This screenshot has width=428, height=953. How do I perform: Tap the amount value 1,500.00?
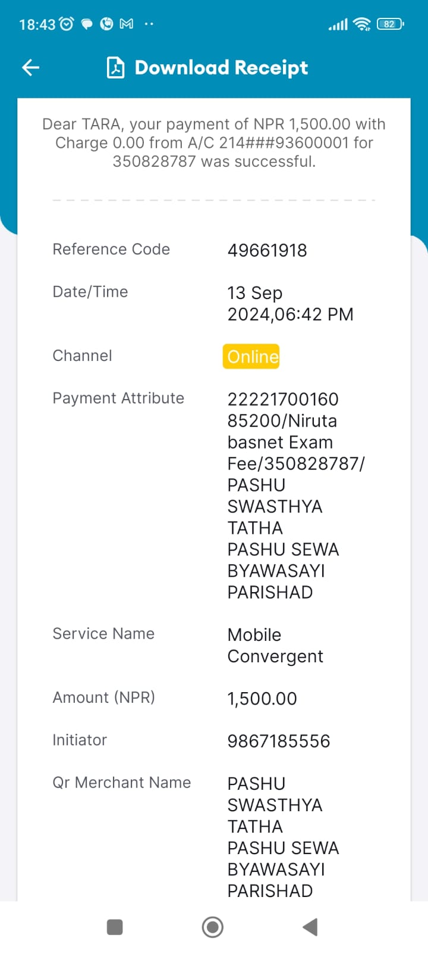(x=262, y=699)
